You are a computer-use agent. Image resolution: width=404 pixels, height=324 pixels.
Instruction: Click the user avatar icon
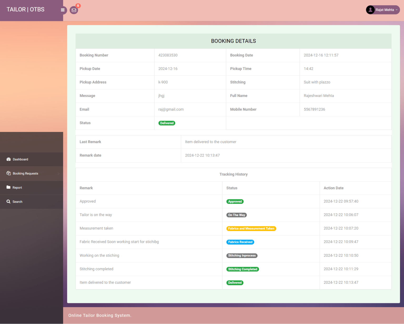(370, 9)
